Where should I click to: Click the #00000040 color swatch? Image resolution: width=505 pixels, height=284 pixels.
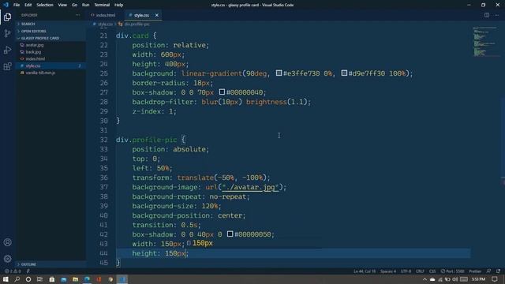coord(222,92)
